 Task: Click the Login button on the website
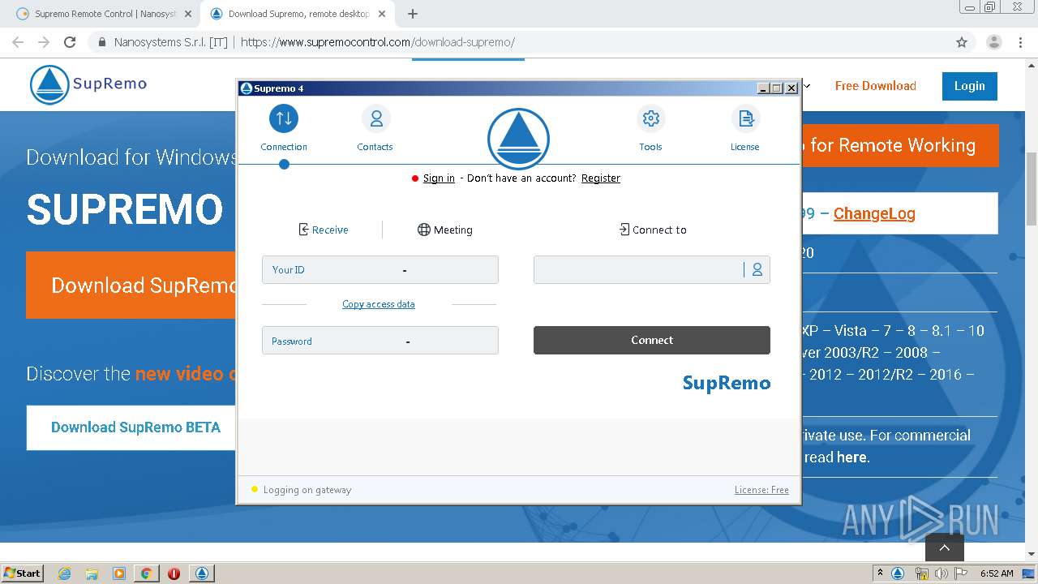point(970,86)
